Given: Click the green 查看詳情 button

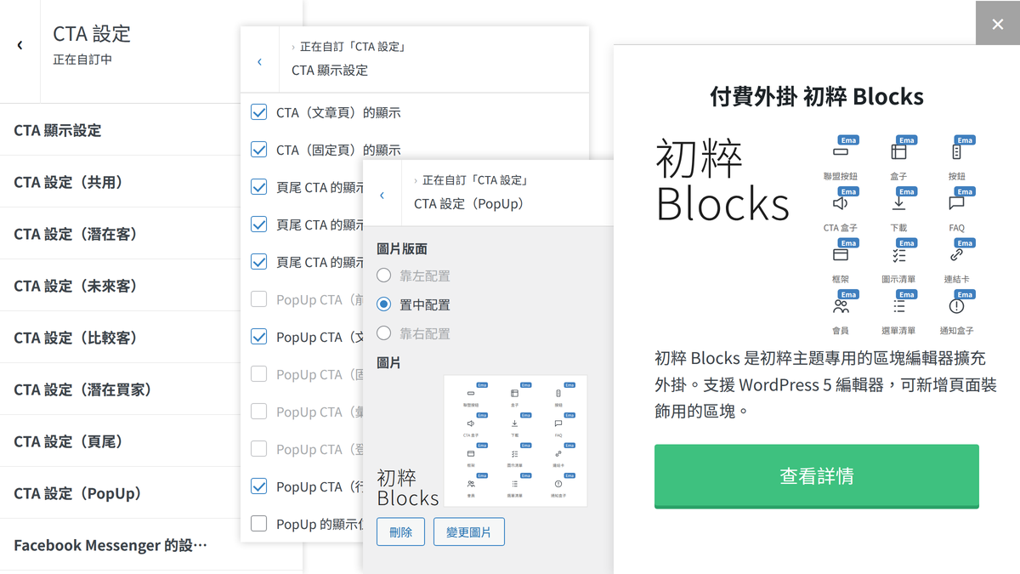Looking at the screenshot, I should 817,476.
